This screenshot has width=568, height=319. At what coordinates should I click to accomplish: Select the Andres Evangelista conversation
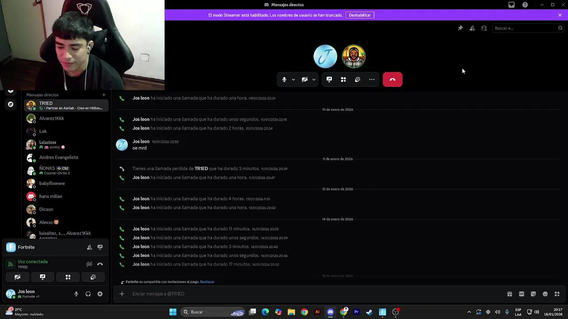(x=67, y=157)
